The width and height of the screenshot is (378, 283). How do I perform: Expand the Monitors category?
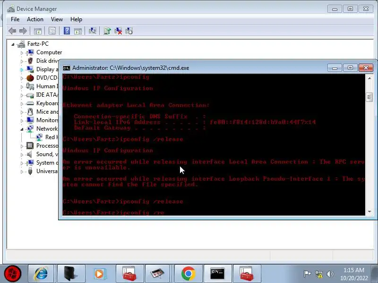coord(22,121)
